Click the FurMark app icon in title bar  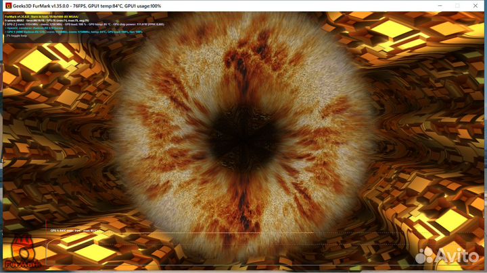[7, 5]
